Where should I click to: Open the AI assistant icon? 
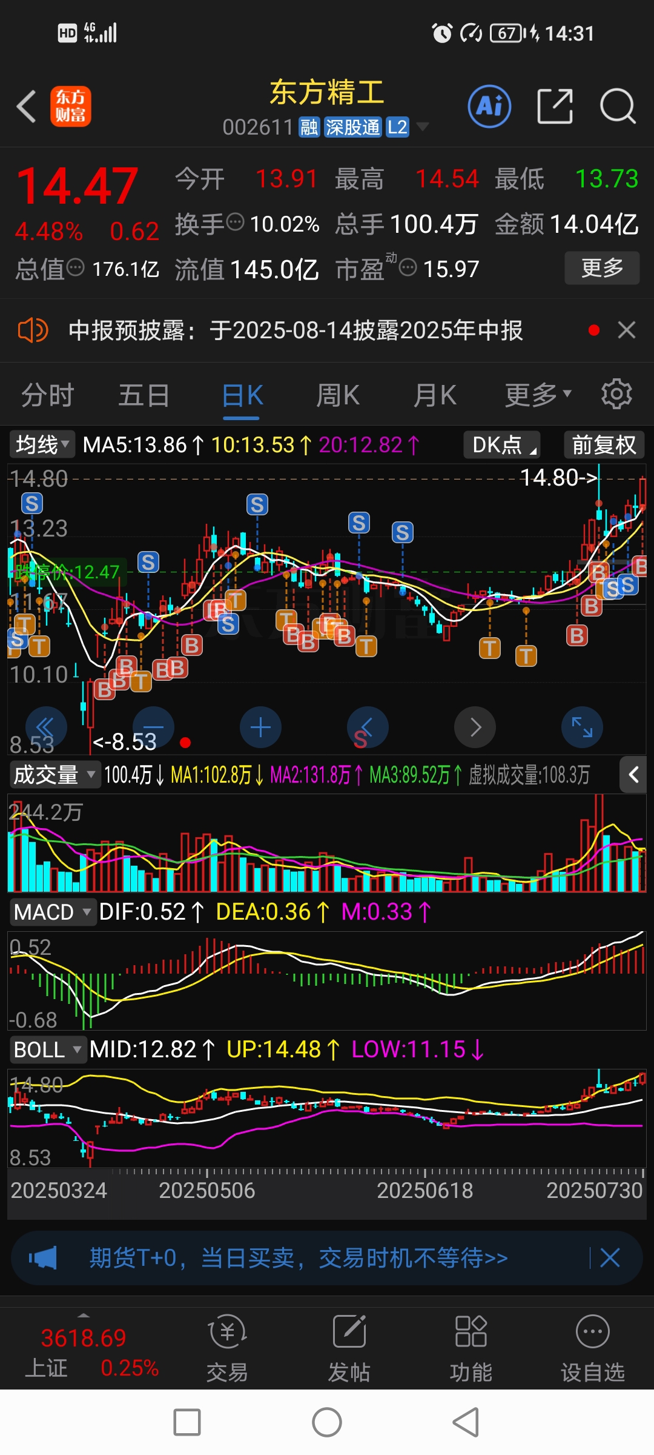(489, 106)
